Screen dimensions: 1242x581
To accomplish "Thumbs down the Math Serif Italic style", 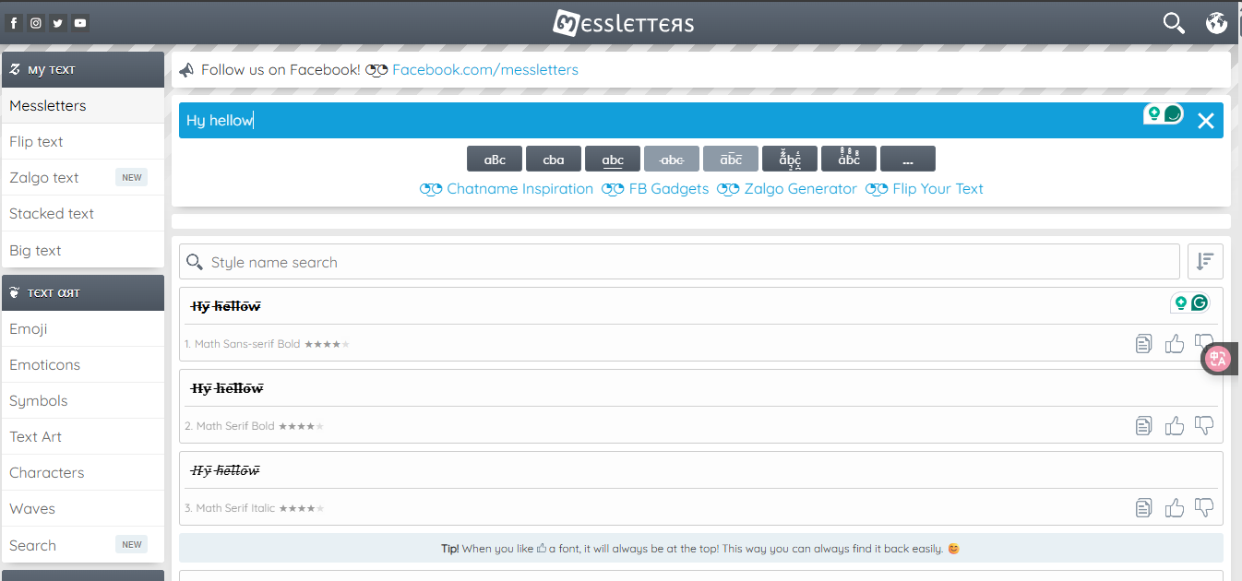I will (x=1203, y=507).
